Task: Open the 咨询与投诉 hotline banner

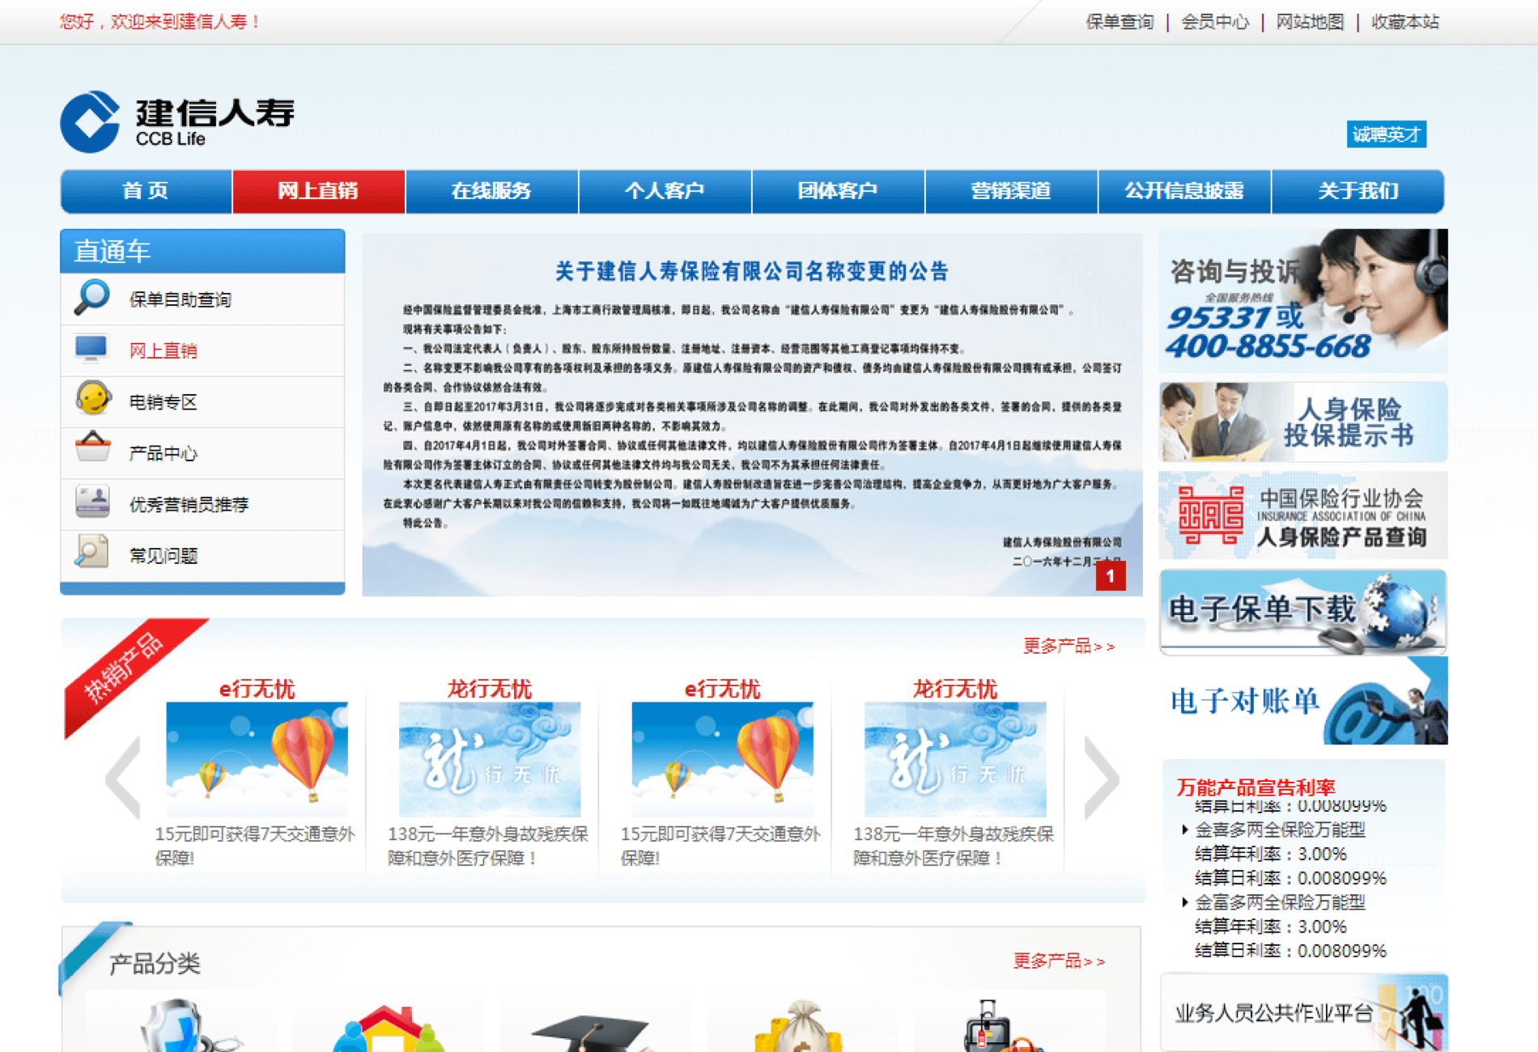Action: (x=1303, y=300)
